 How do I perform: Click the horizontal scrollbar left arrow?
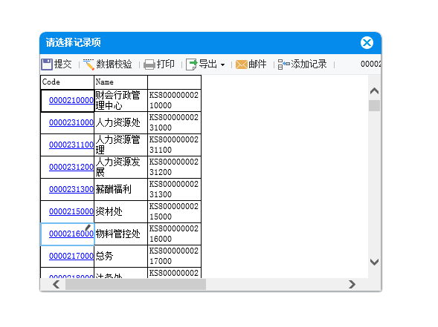point(57,285)
